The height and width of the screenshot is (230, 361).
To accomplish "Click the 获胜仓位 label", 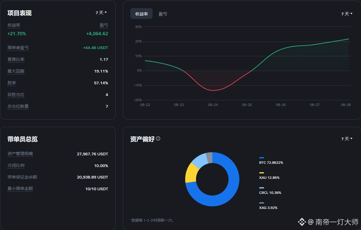I will click(x=16, y=95).
